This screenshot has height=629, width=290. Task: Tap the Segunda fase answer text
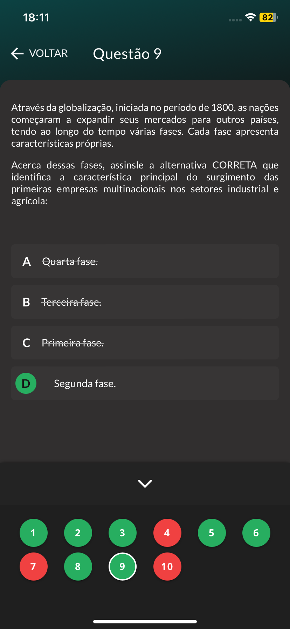[85, 384]
